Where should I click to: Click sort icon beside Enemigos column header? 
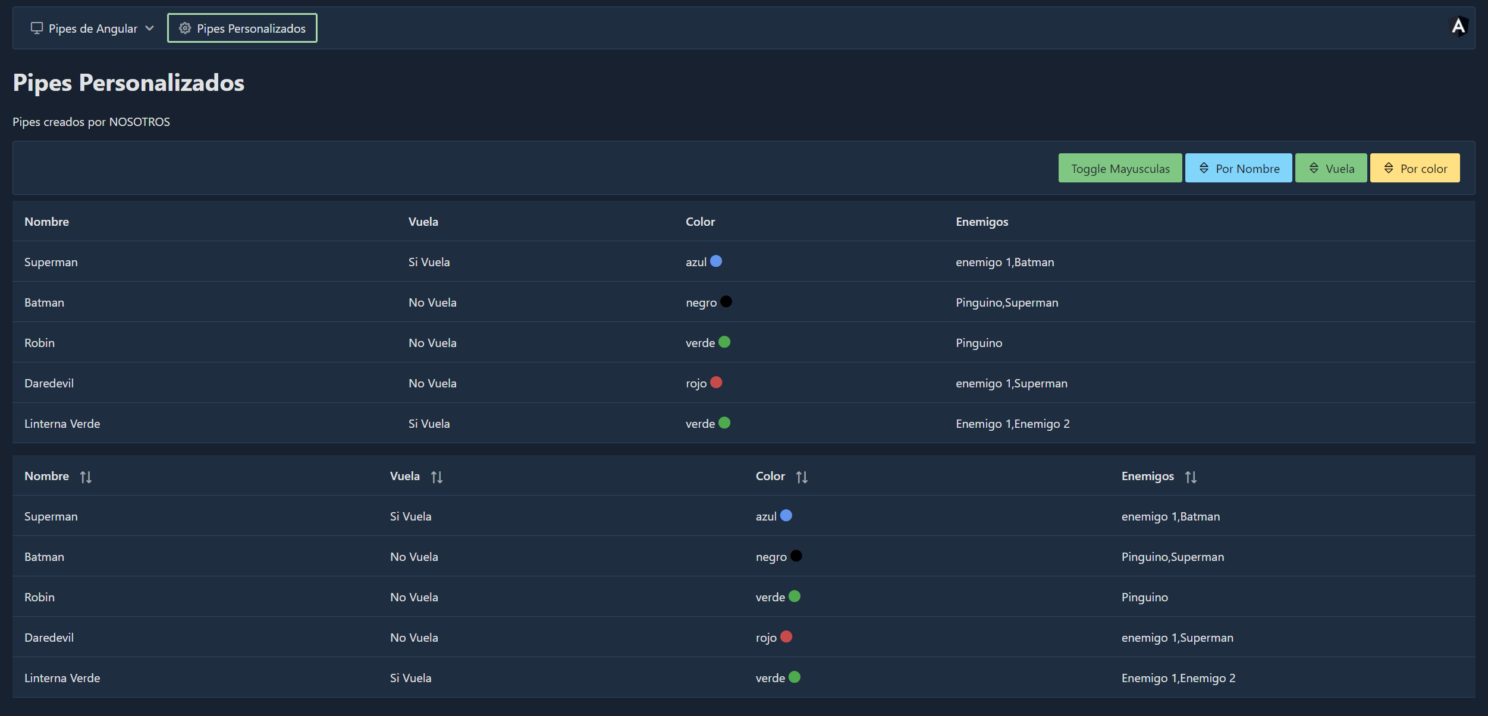(1190, 477)
